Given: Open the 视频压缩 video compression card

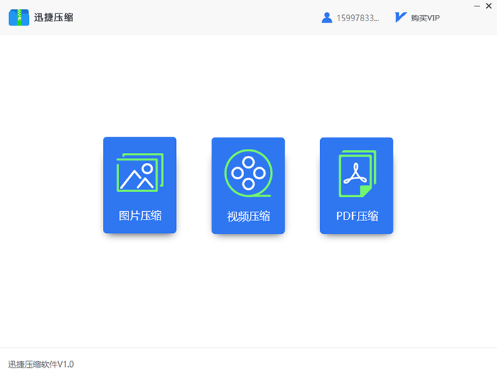Looking at the screenshot, I should tap(248, 186).
